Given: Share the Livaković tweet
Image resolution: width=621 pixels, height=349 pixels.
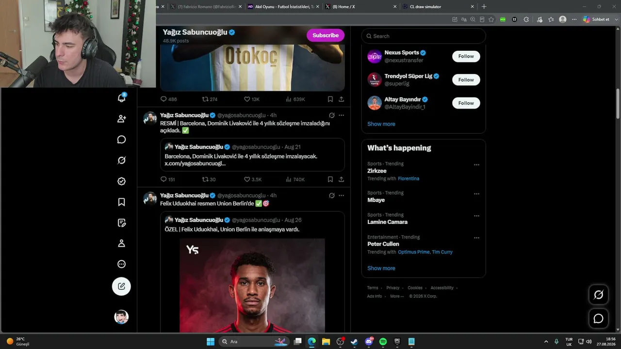Looking at the screenshot, I should tap(342, 179).
